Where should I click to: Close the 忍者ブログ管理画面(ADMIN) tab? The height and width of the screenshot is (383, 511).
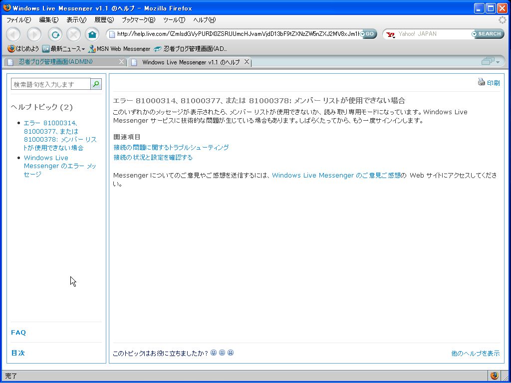coord(121,61)
